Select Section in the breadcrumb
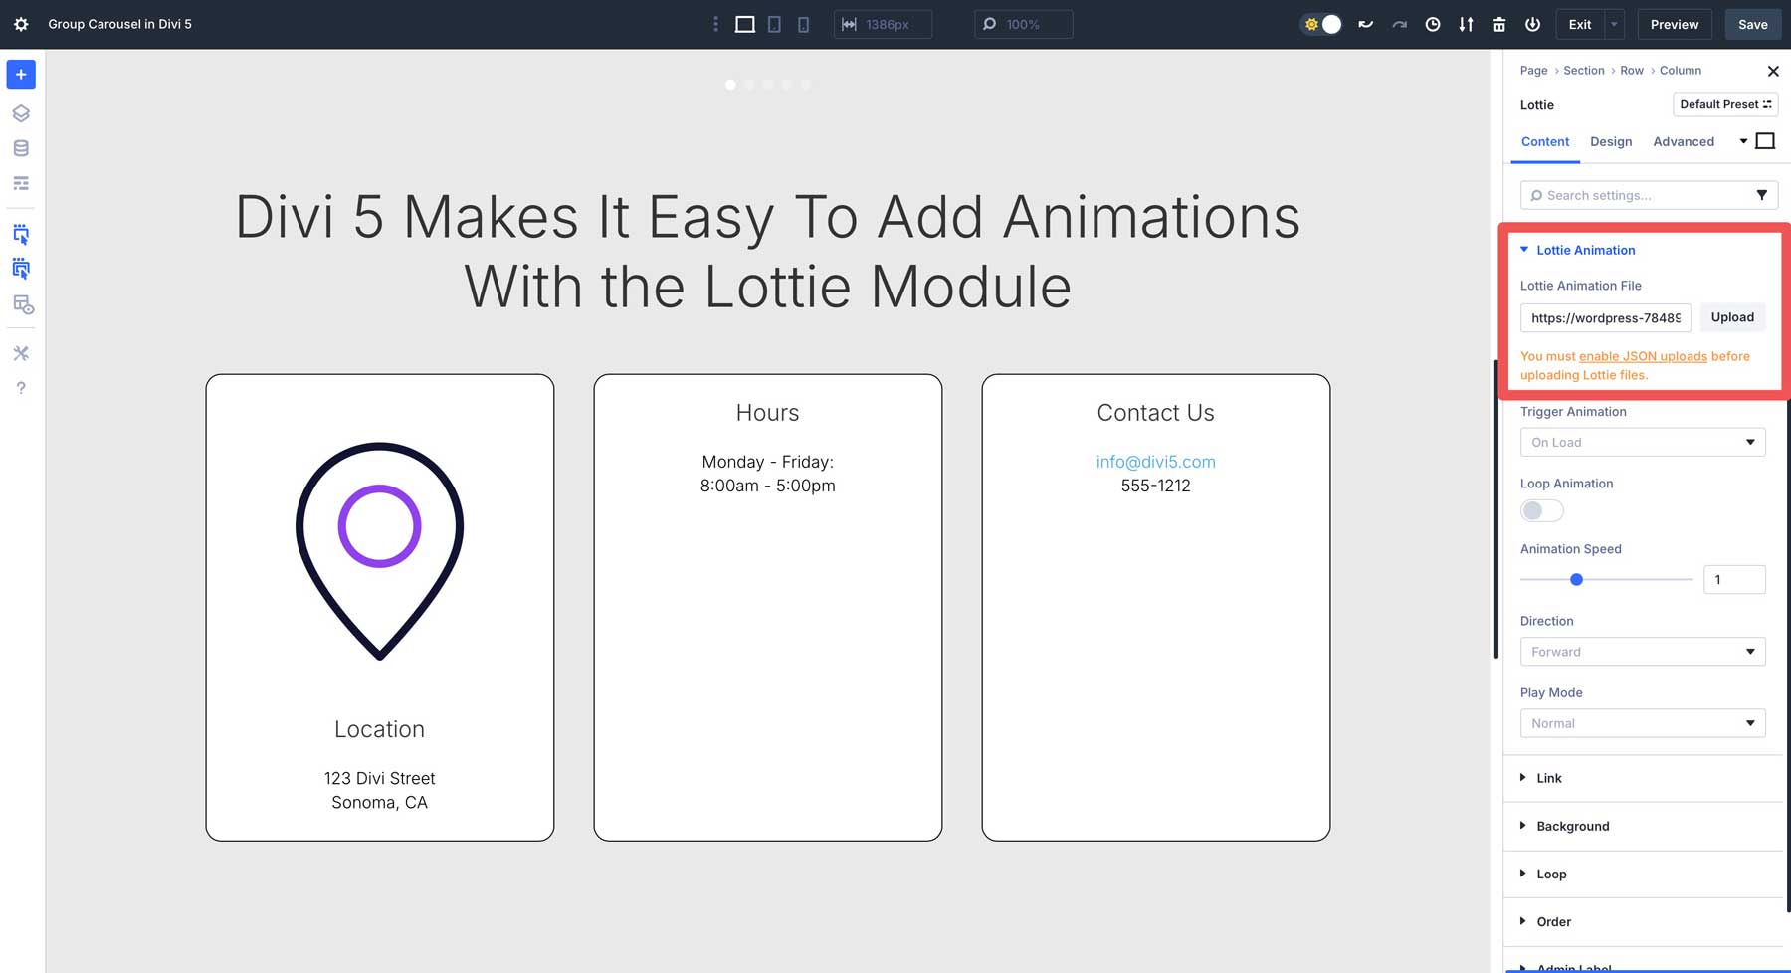Image resolution: width=1791 pixels, height=973 pixels. 1583,70
